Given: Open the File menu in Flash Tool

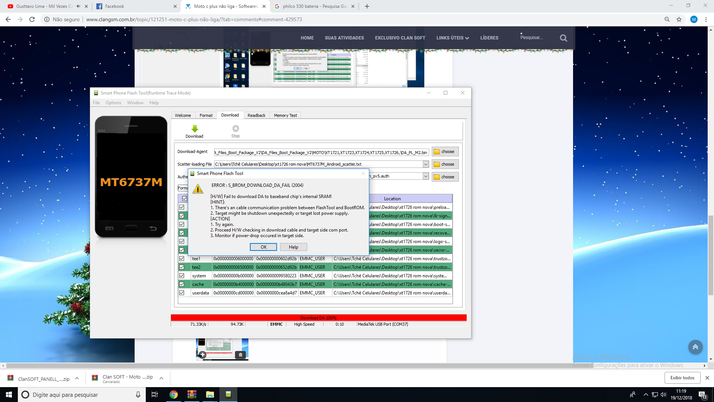Looking at the screenshot, I should [96, 103].
